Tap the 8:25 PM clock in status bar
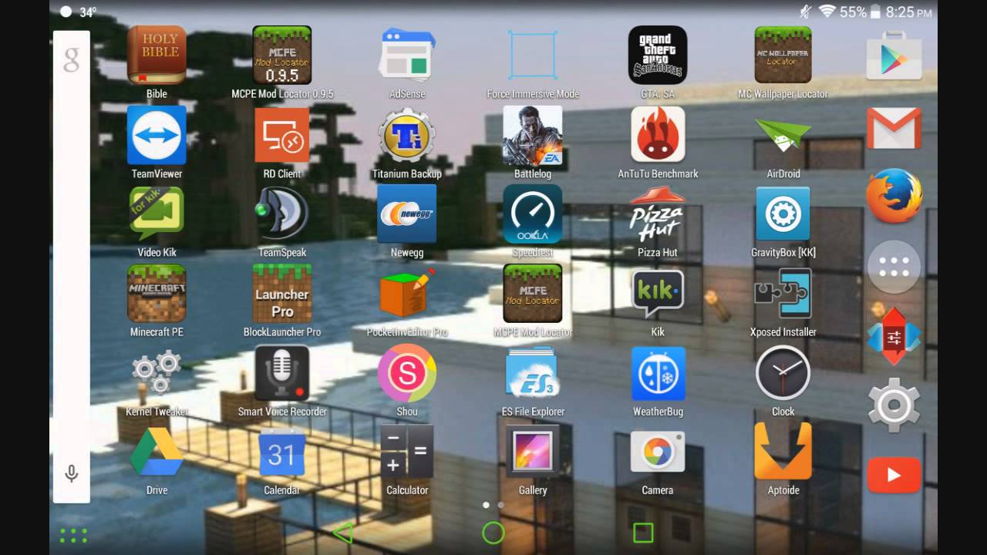Screen dimensions: 987x555 tap(909, 12)
